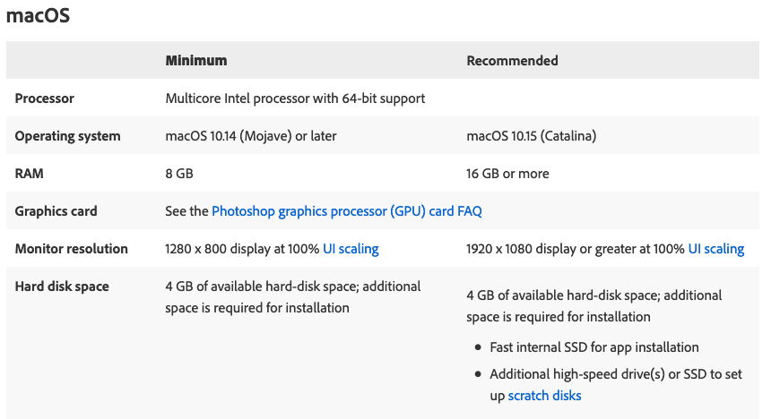Click the Recommended column header

click(512, 61)
